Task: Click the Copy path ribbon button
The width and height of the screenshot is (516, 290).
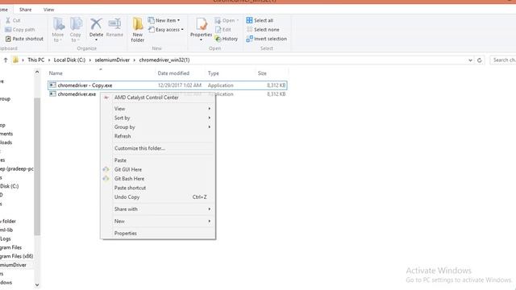Action: tap(19, 30)
